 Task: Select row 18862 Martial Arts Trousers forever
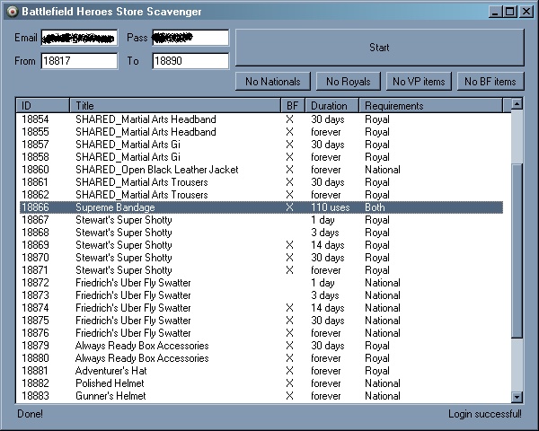(261, 195)
